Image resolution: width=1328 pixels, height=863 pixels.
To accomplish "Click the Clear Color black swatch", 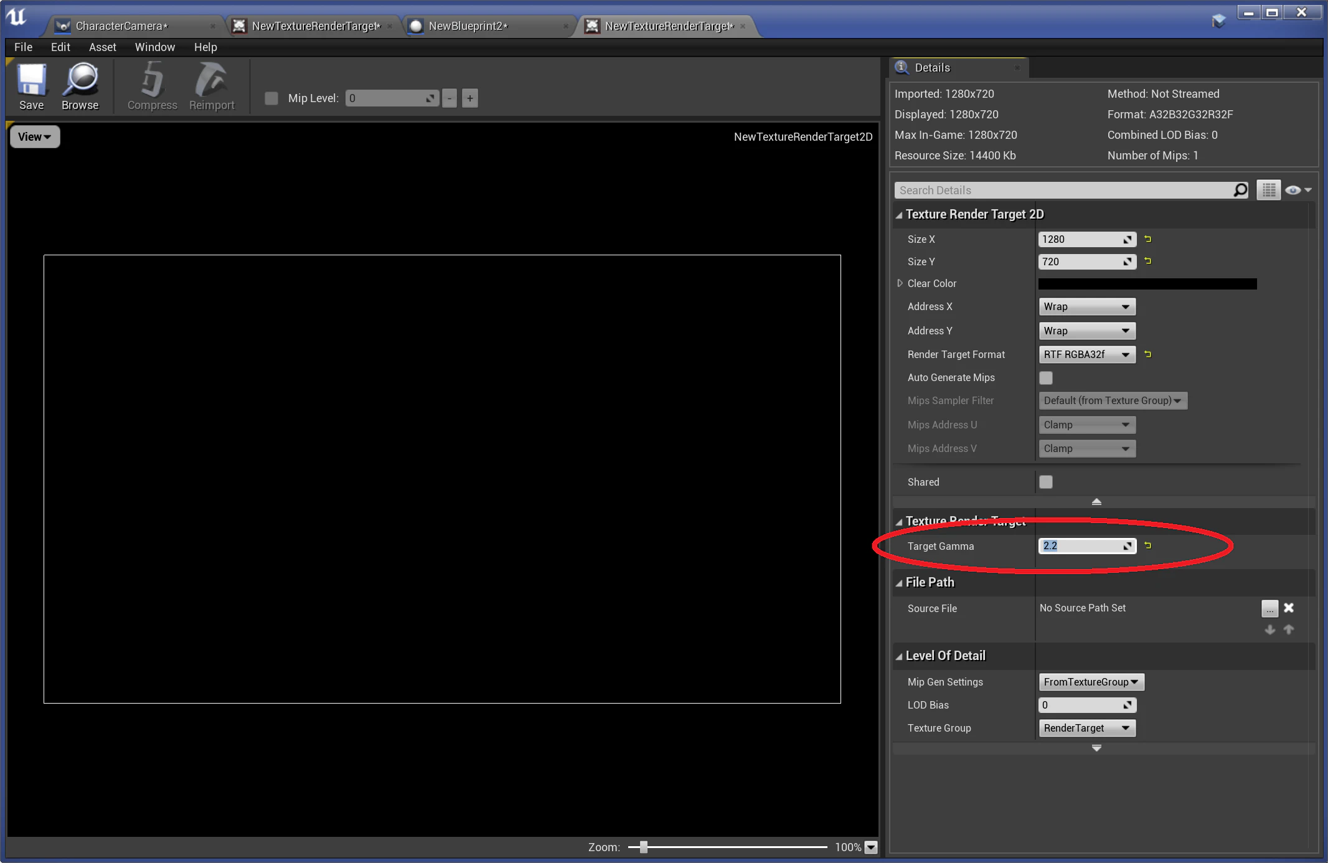I will pyautogui.click(x=1147, y=283).
